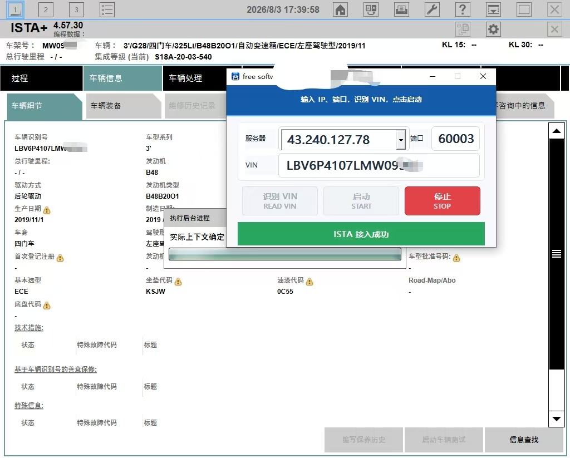Click the 编写保养历史 button

(x=364, y=440)
